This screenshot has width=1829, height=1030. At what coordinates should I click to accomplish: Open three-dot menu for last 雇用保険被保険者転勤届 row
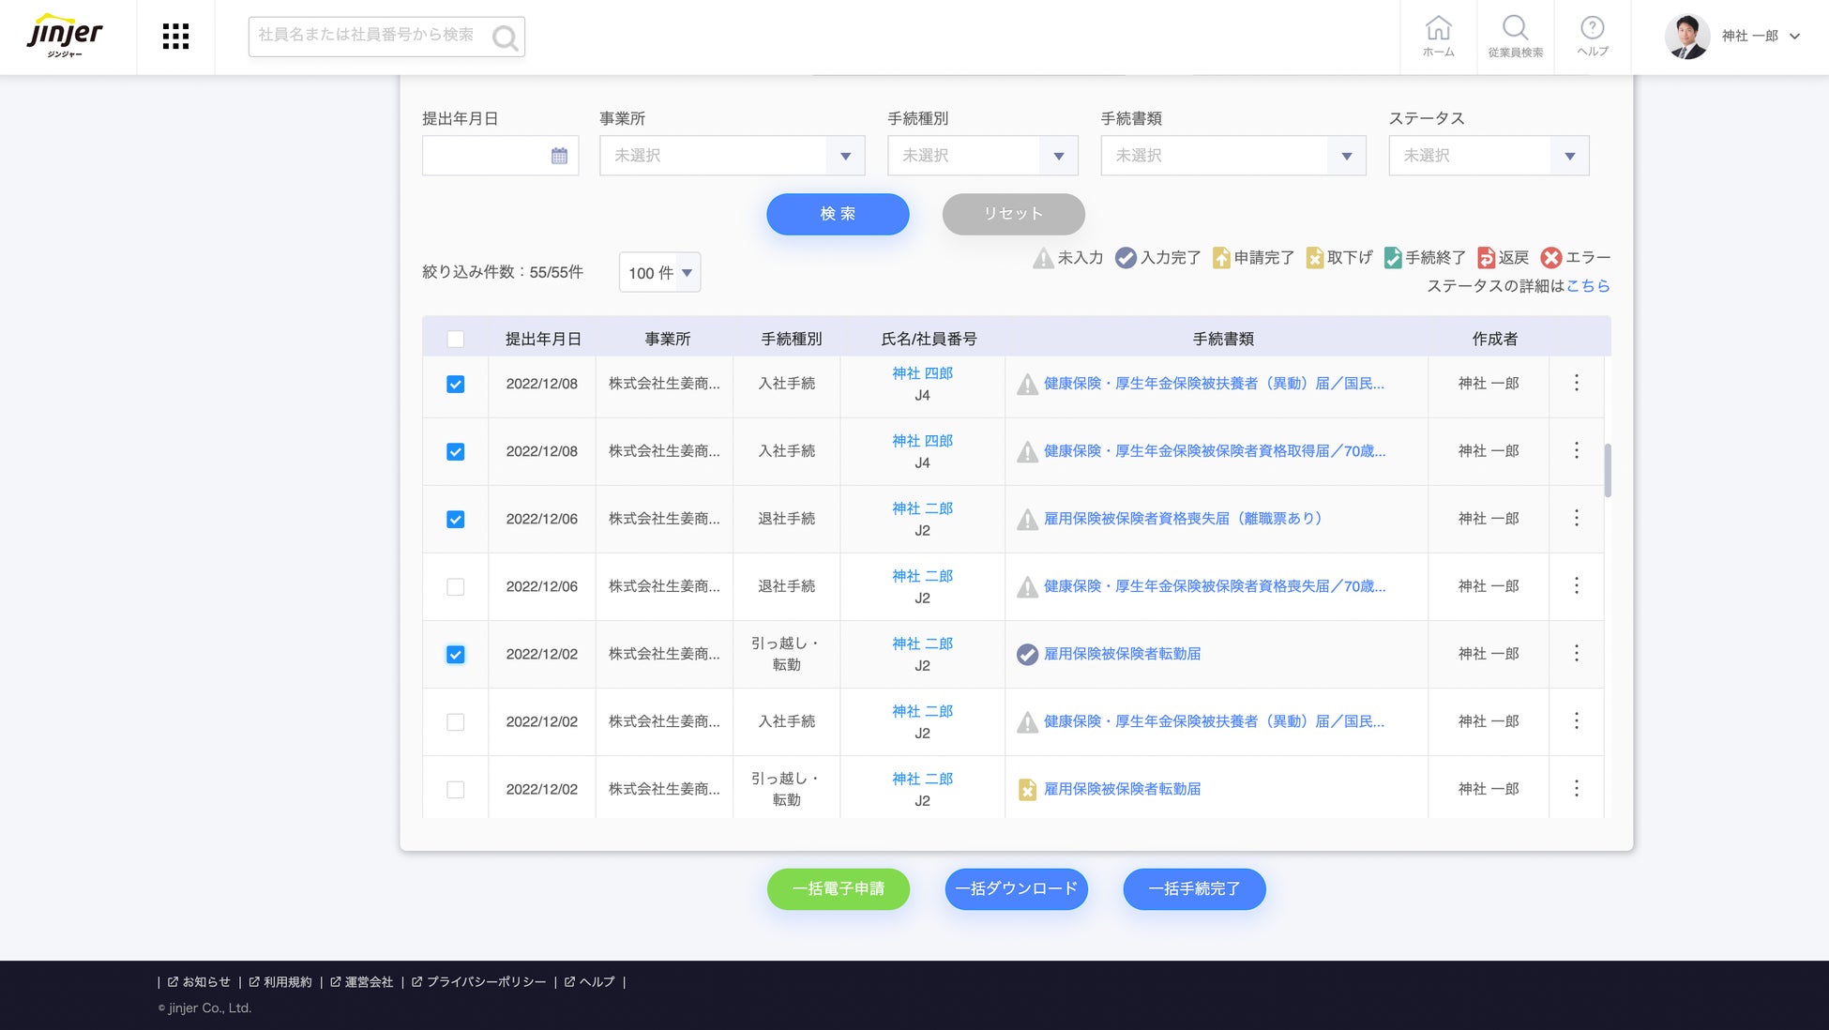[1576, 788]
